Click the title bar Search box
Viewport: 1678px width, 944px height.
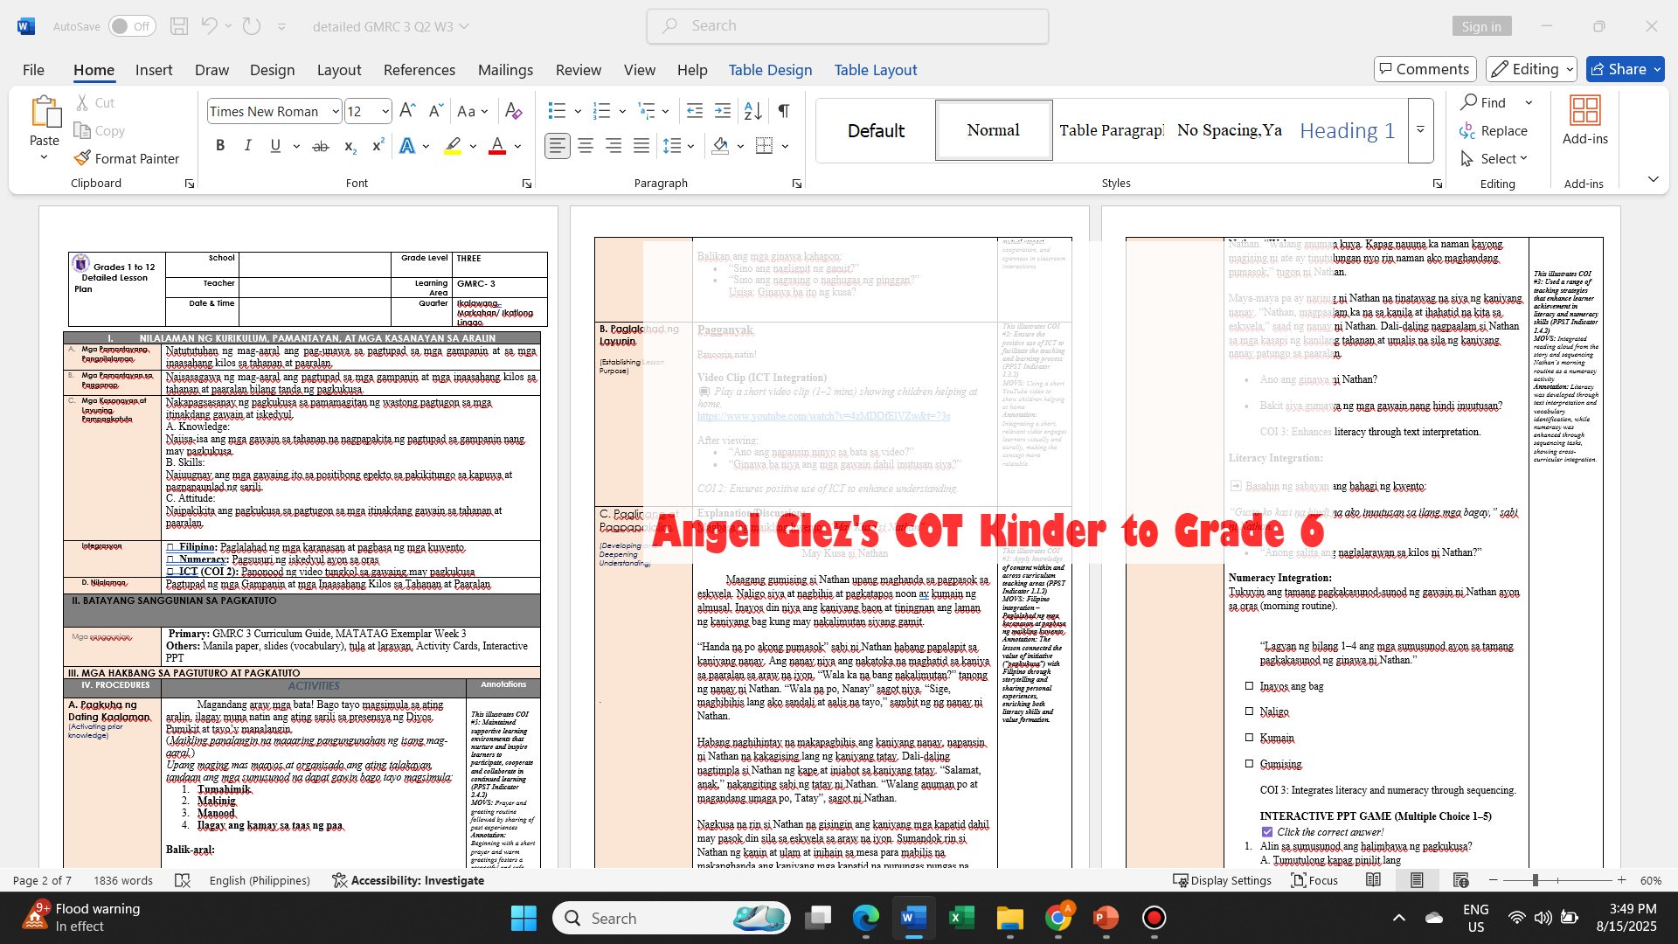click(x=847, y=26)
